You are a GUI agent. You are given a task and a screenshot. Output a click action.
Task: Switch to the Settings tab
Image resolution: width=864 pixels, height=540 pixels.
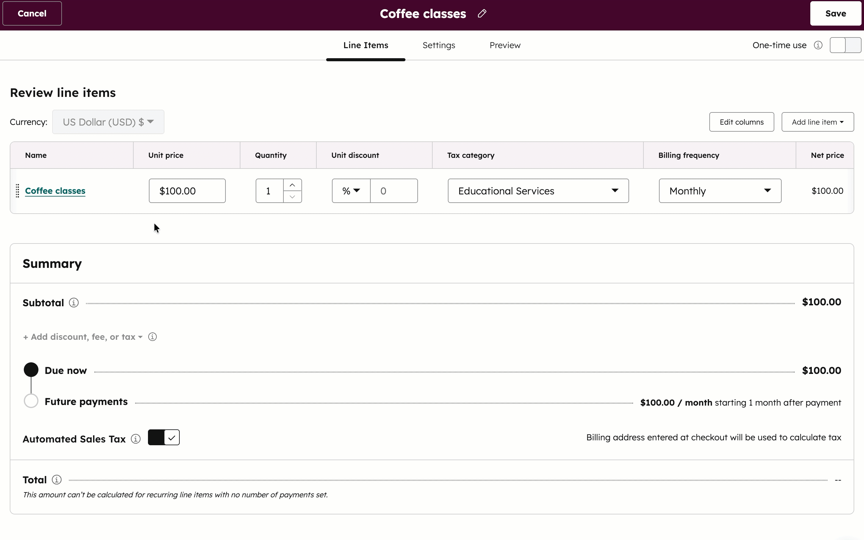439,45
